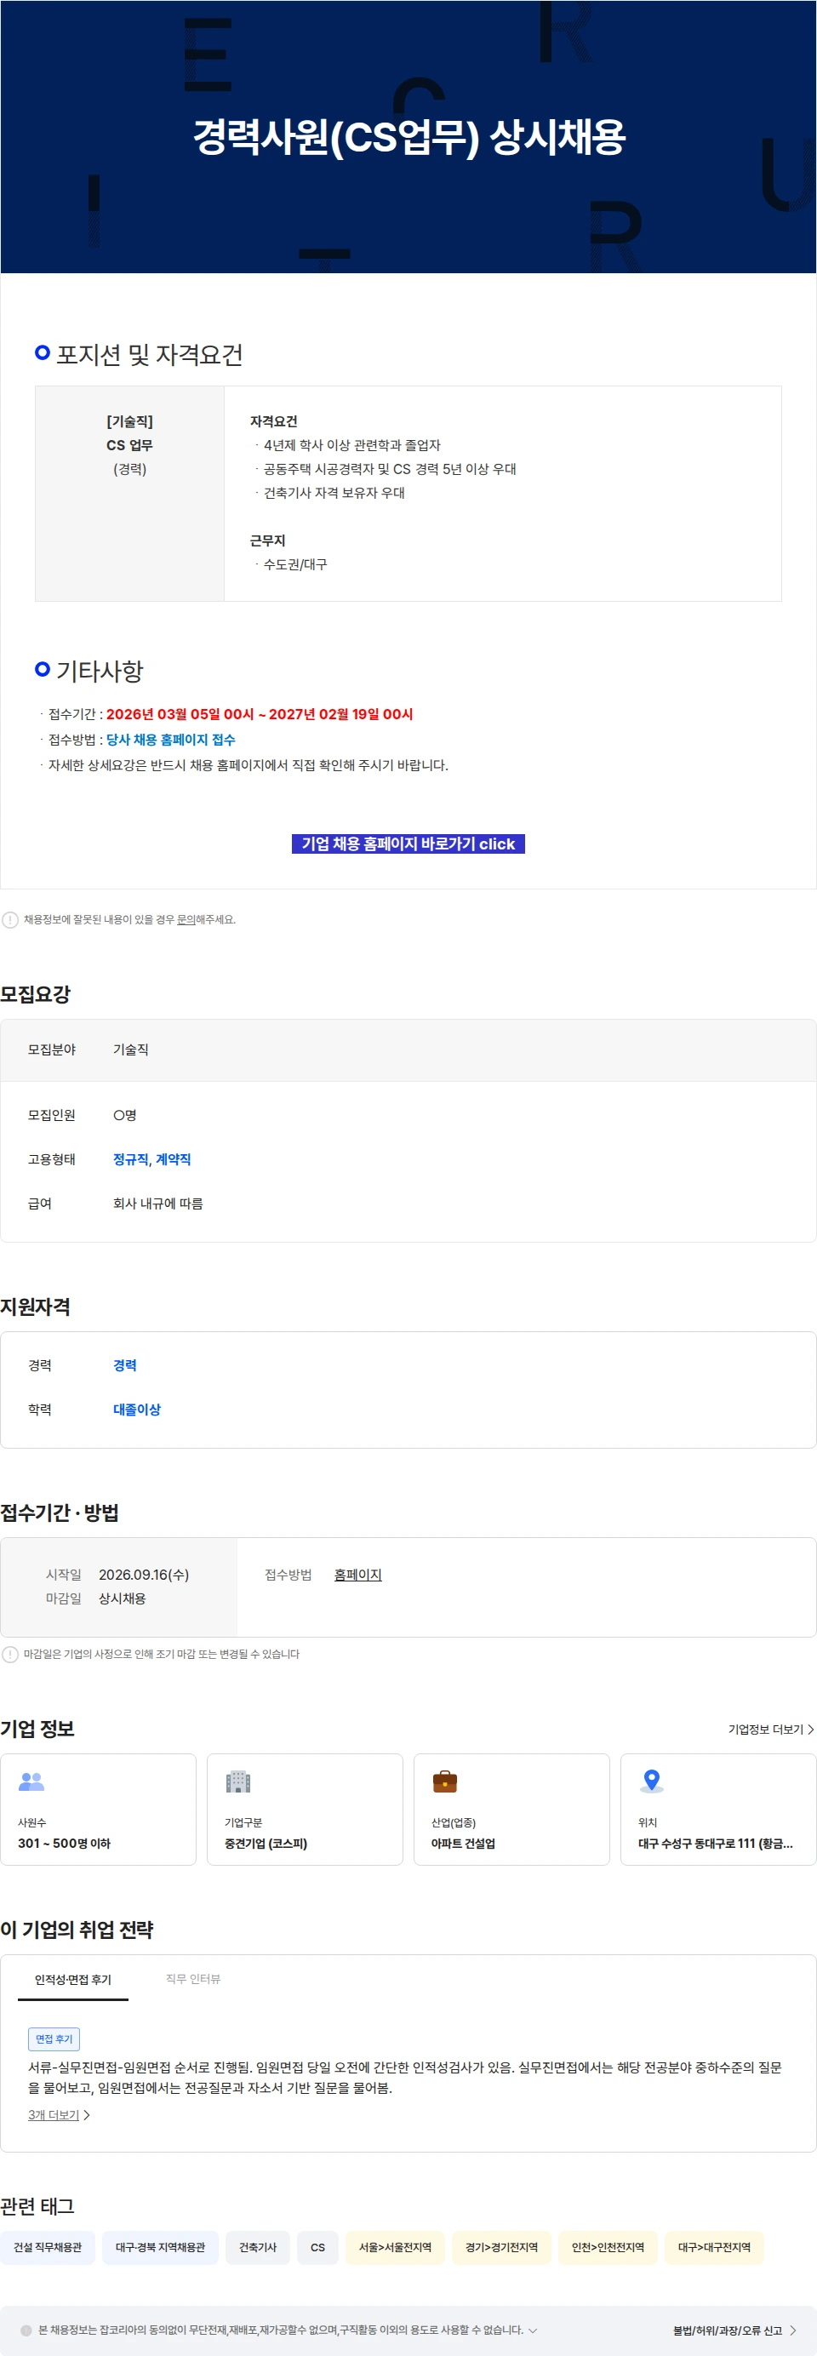Image resolution: width=817 pixels, height=2356 pixels.
Task: Click the location pin icon
Action: pyautogui.click(x=651, y=1781)
